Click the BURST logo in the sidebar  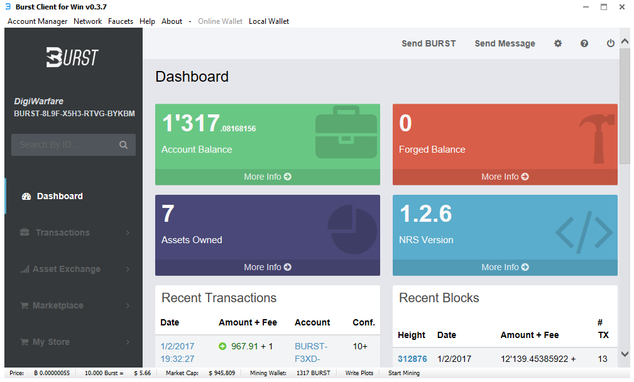[72, 57]
